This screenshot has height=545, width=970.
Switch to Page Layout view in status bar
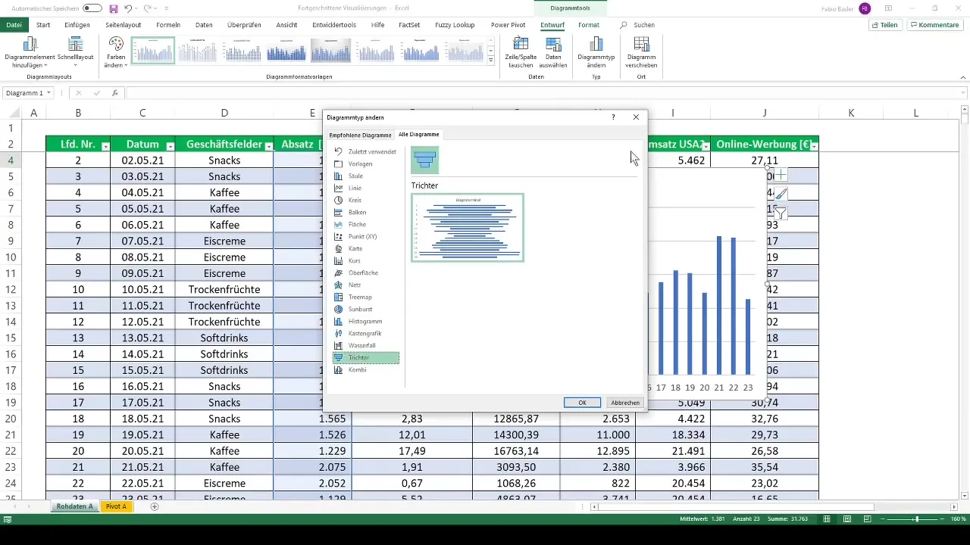coord(847,519)
